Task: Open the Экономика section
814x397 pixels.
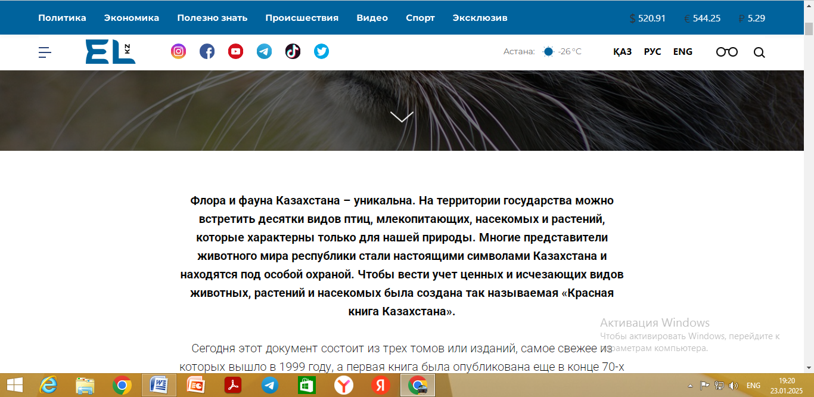Action: (x=132, y=18)
